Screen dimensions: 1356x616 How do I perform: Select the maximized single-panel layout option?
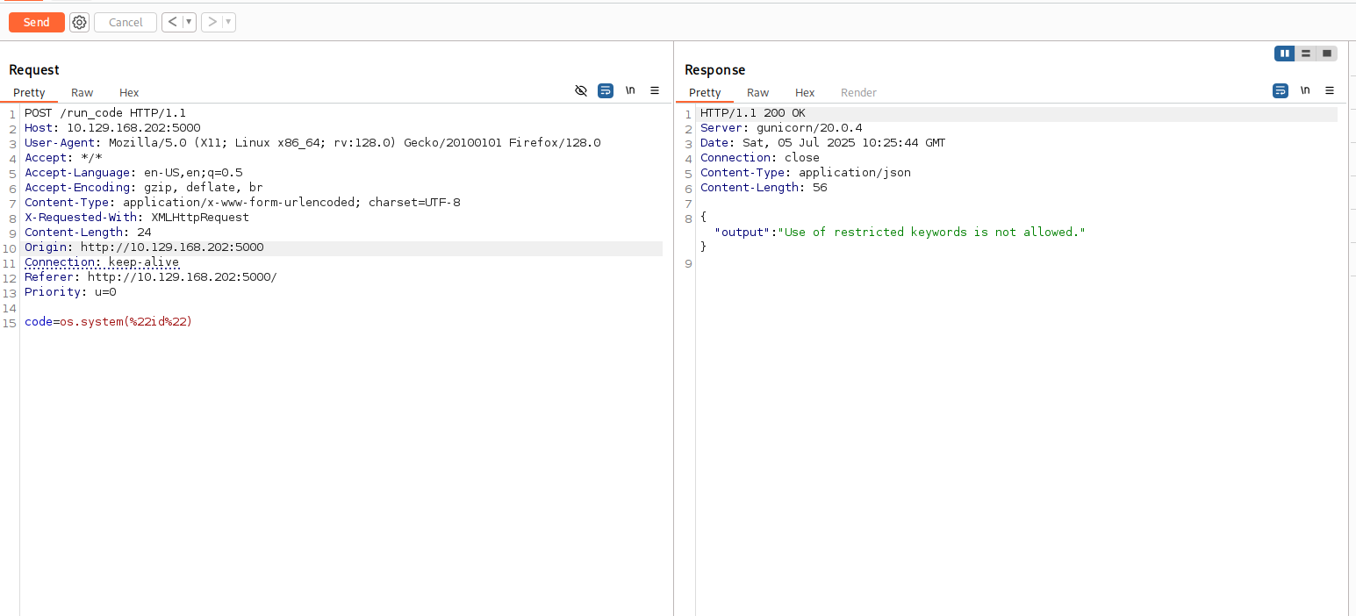coord(1328,53)
